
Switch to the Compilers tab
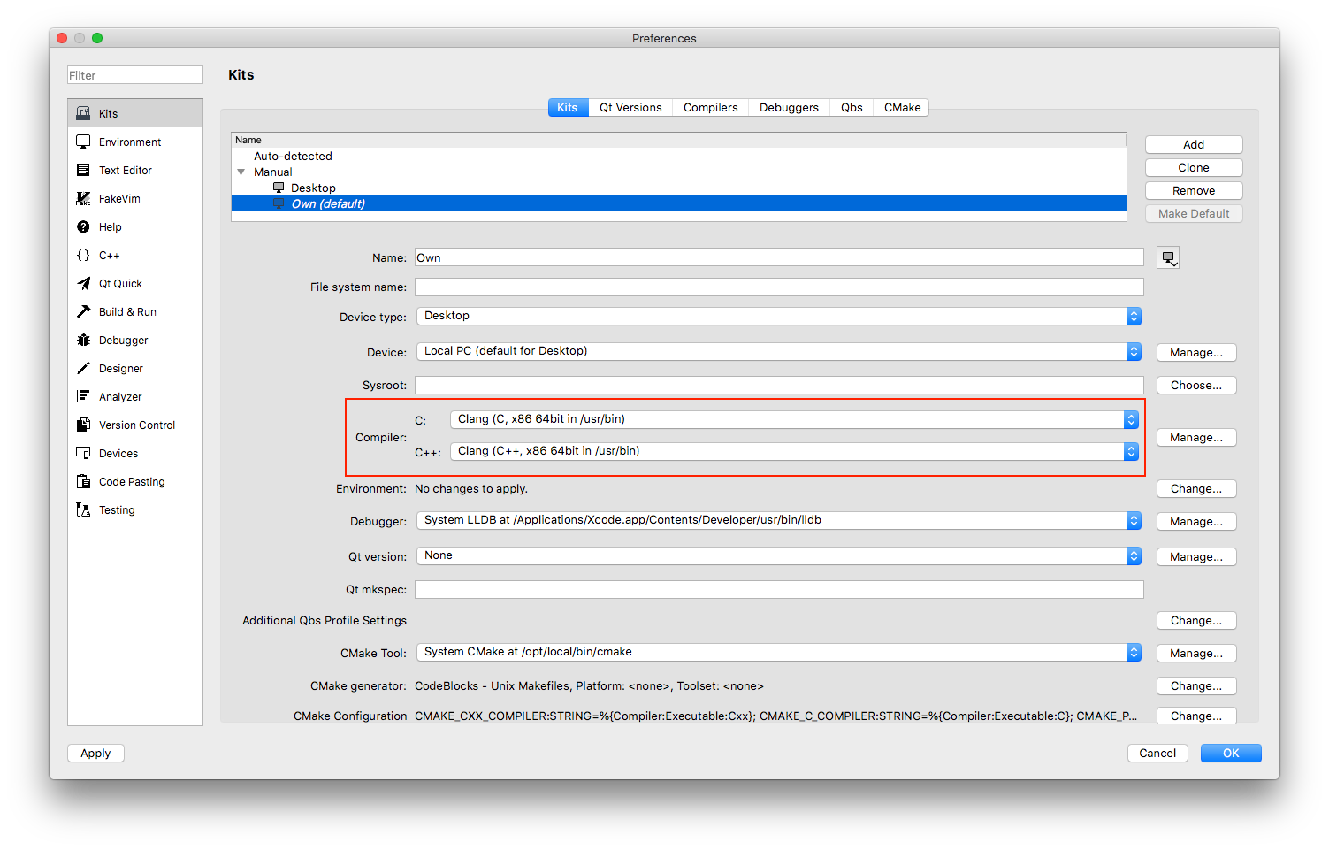(710, 108)
